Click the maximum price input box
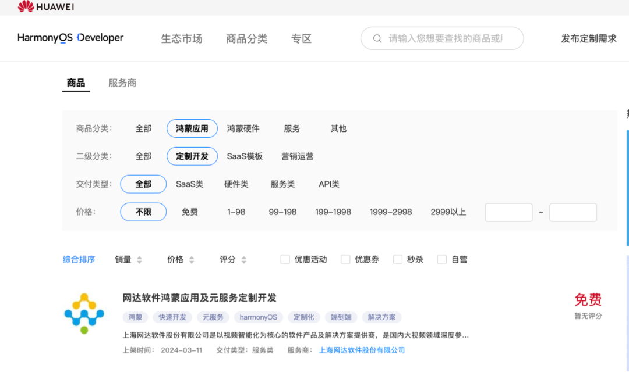 [573, 212]
